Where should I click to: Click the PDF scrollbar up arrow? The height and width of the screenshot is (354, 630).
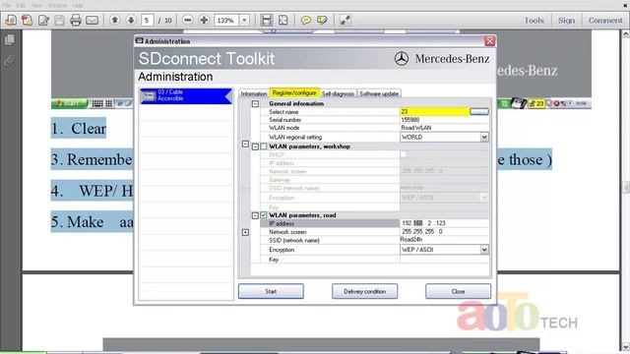(x=625, y=34)
